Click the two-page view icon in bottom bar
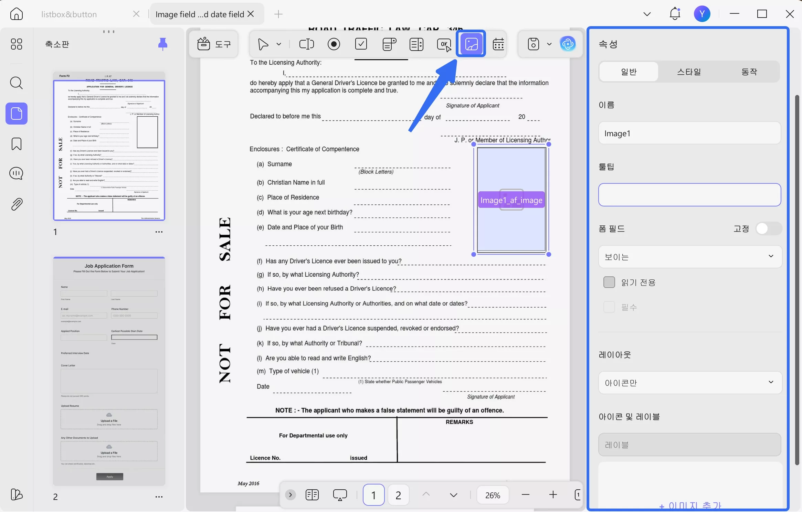 click(x=312, y=495)
